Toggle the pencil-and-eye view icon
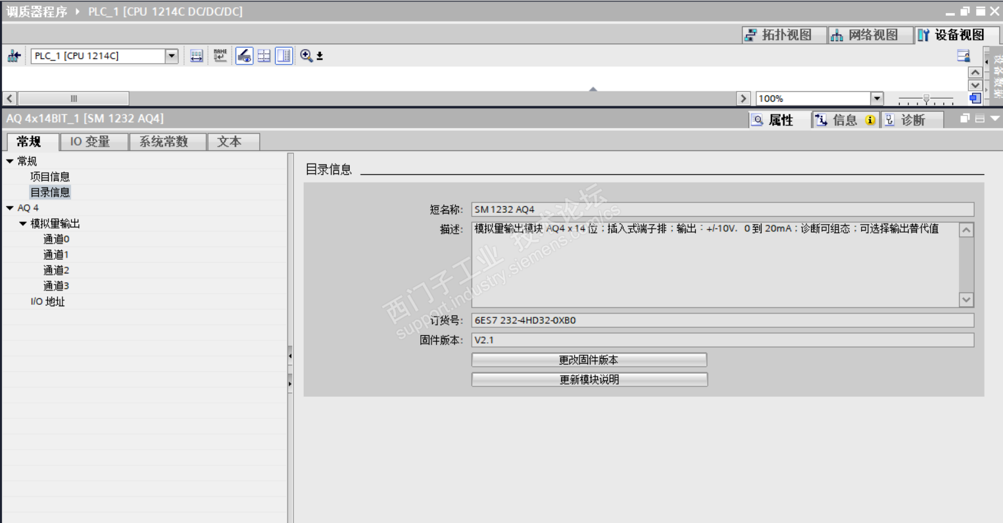 coord(244,56)
